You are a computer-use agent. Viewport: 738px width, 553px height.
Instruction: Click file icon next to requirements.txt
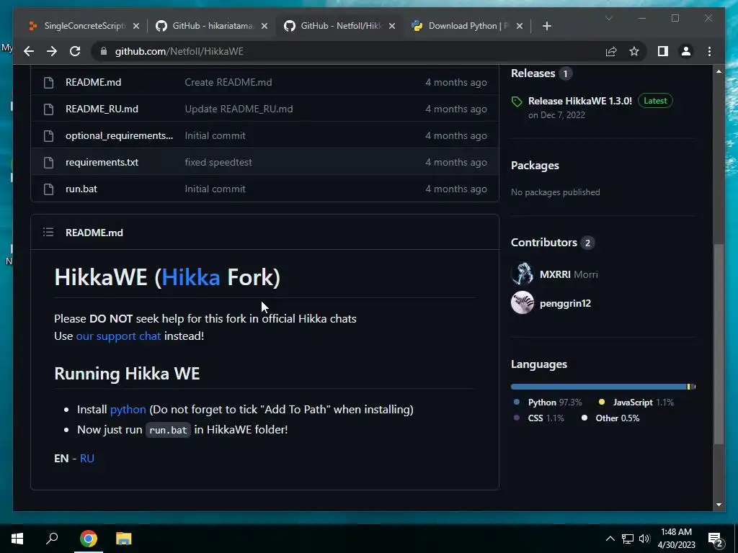pyautogui.click(x=48, y=162)
